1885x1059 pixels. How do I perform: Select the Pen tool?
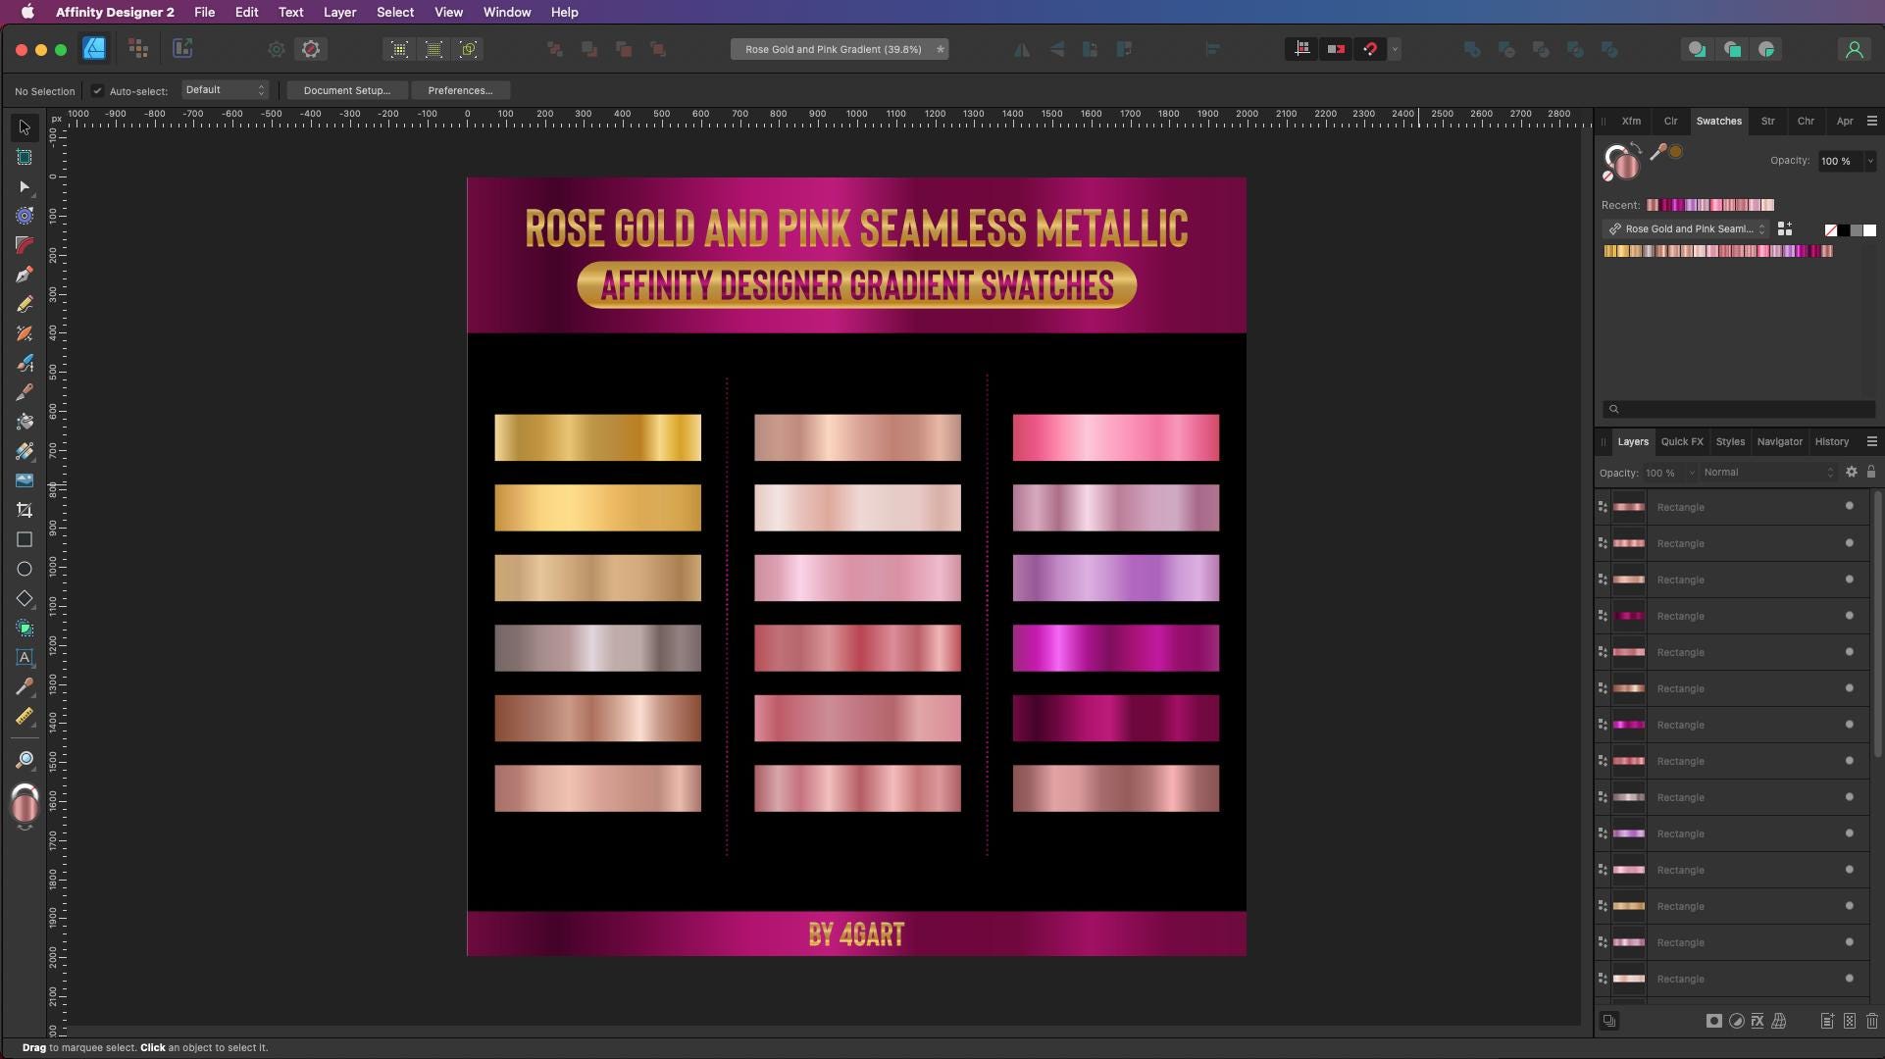[x=25, y=275]
